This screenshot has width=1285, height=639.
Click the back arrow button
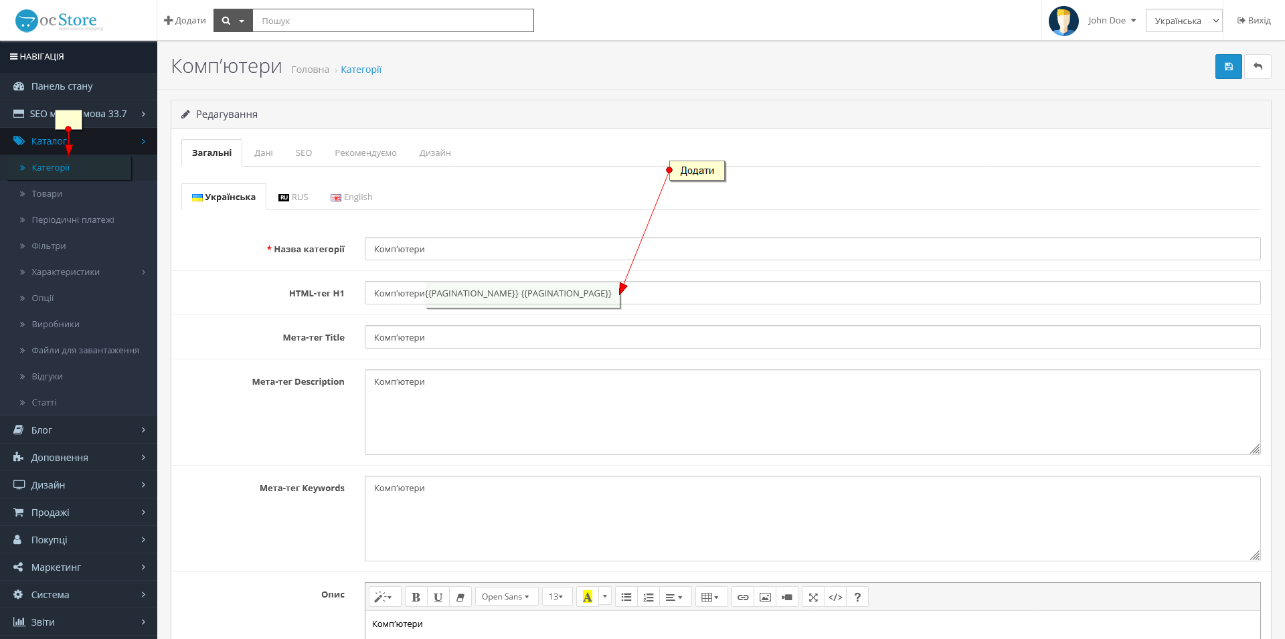pyautogui.click(x=1258, y=67)
